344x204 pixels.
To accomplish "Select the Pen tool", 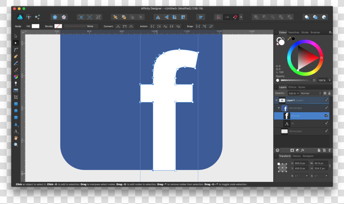I will (x=16, y=57).
